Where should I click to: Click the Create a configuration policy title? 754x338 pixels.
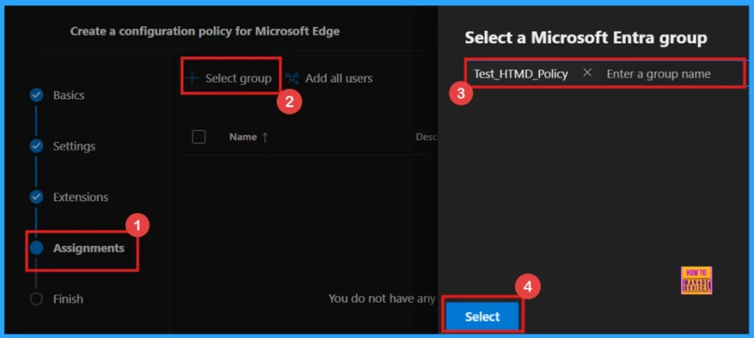[205, 31]
